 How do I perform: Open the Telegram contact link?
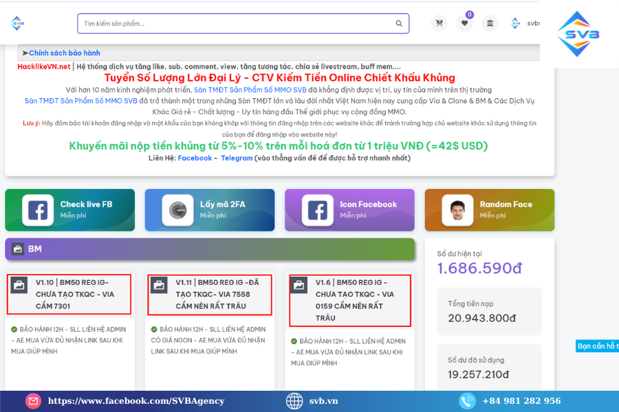tap(237, 158)
